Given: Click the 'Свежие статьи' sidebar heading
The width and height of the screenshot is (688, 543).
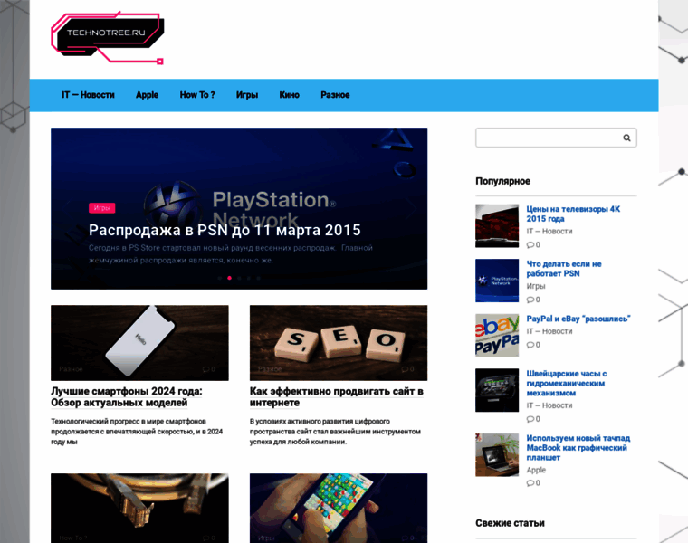Looking at the screenshot, I should coord(510,523).
